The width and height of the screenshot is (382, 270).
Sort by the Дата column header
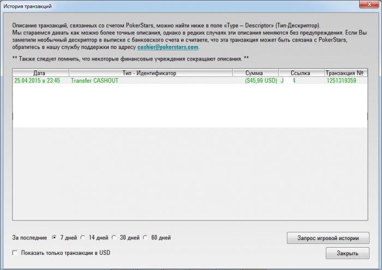point(41,73)
